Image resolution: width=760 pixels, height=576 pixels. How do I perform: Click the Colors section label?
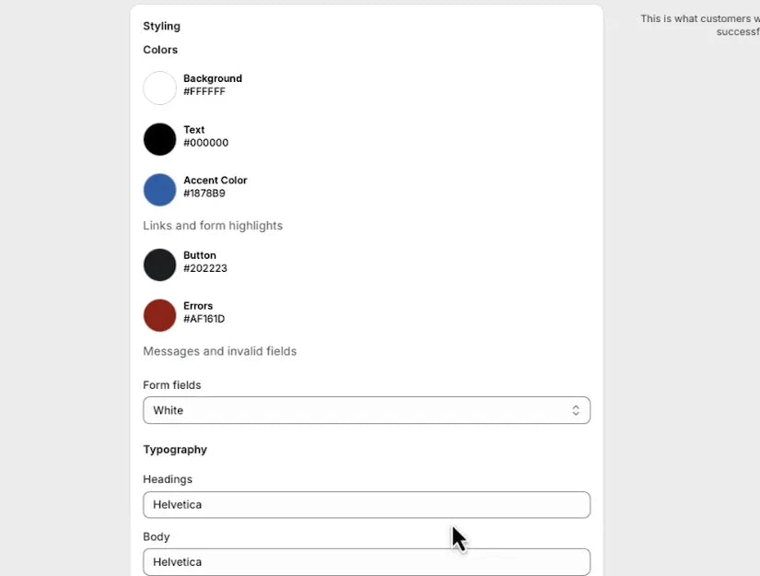160,49
